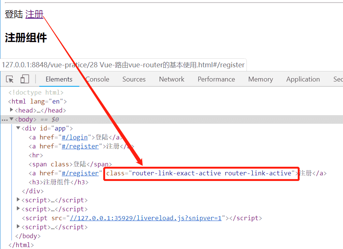343x249 pixels.
Task: Open the Network tab
Action: [x=172, y=79]
